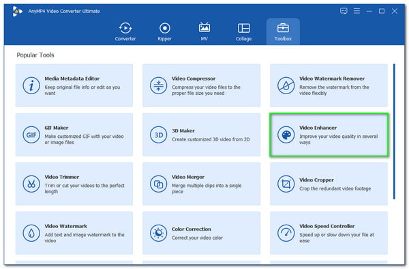Click the Video Cropper crop icon
This screenshot has height=269, width=409.
pyautogui.click(x=286, y=184)
